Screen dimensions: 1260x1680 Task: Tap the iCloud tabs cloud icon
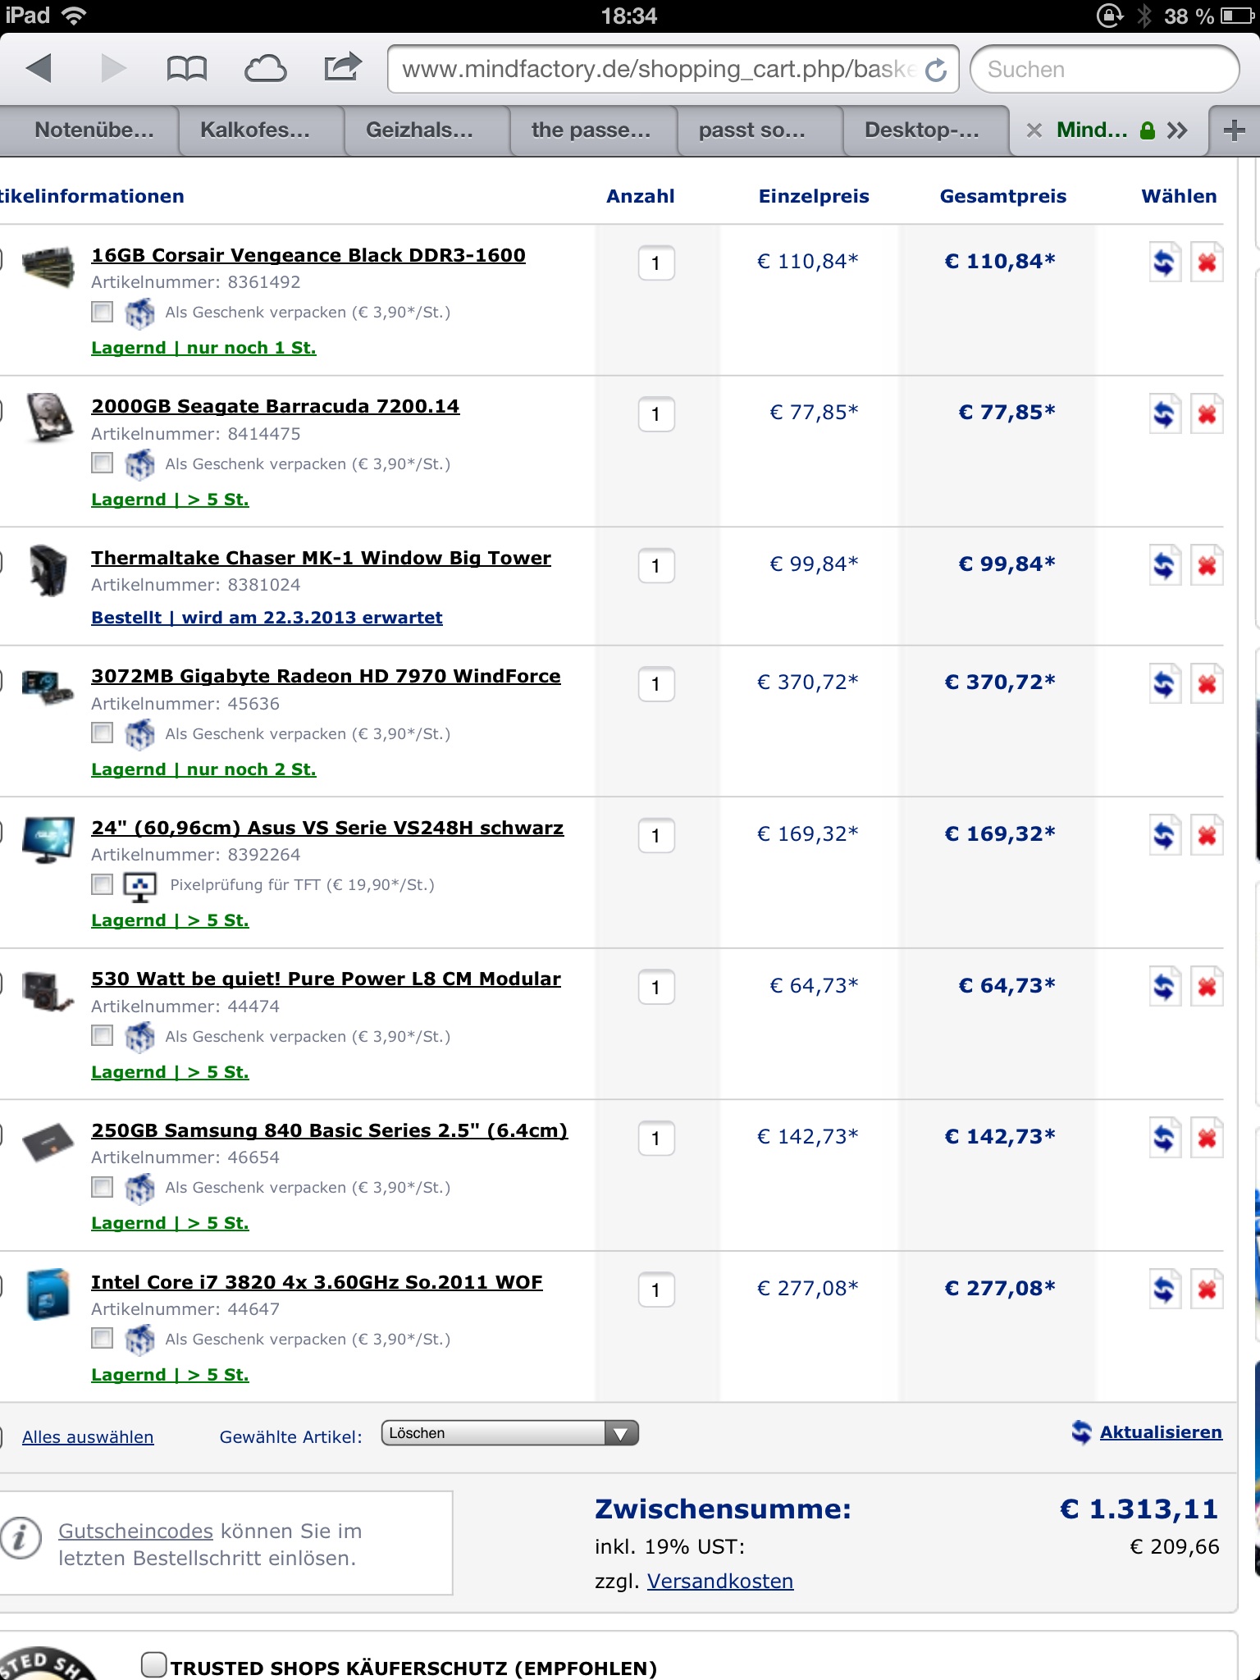pos(265,69)
